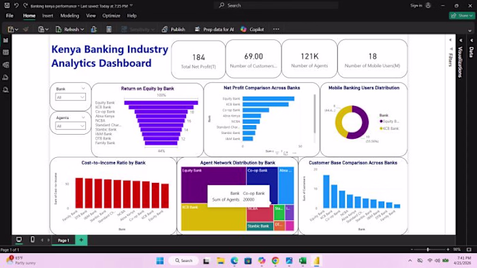The image size is (477, 268).
Task: Open Google Chrome from taskbar
Action: coord(275,261)
